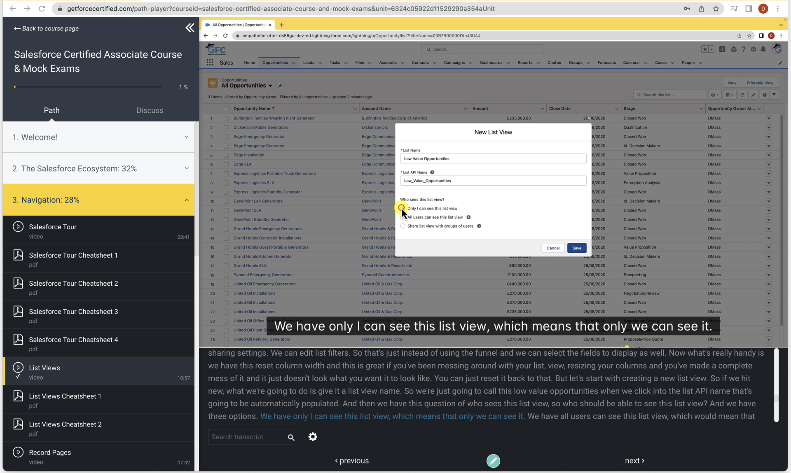
Task: Expand The Salesforce Ecosystem section
Action: tap(98, 168)
